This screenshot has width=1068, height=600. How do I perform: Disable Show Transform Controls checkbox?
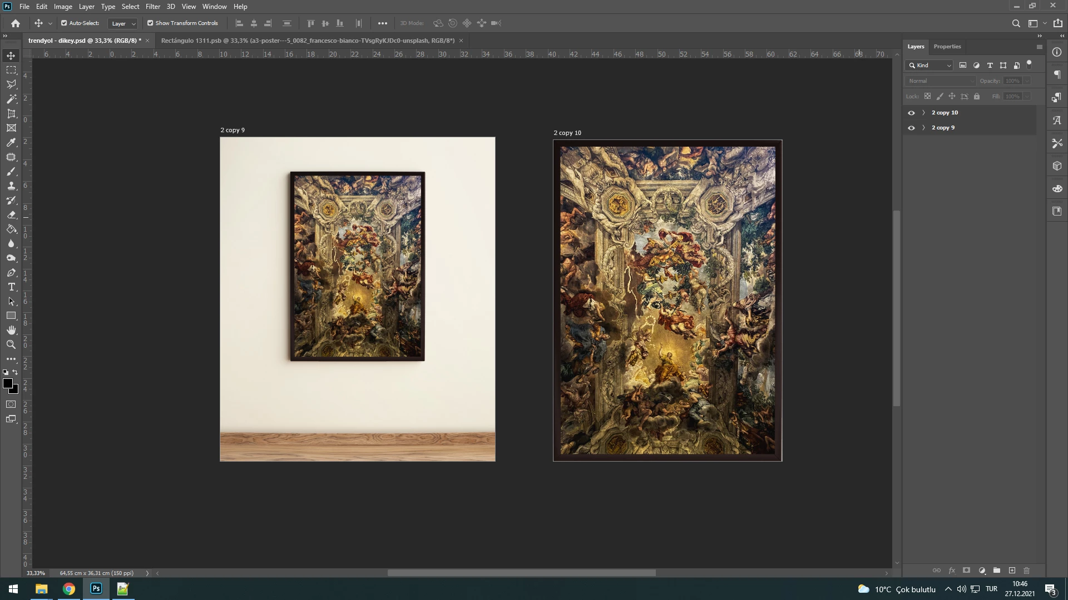[150, 23]
